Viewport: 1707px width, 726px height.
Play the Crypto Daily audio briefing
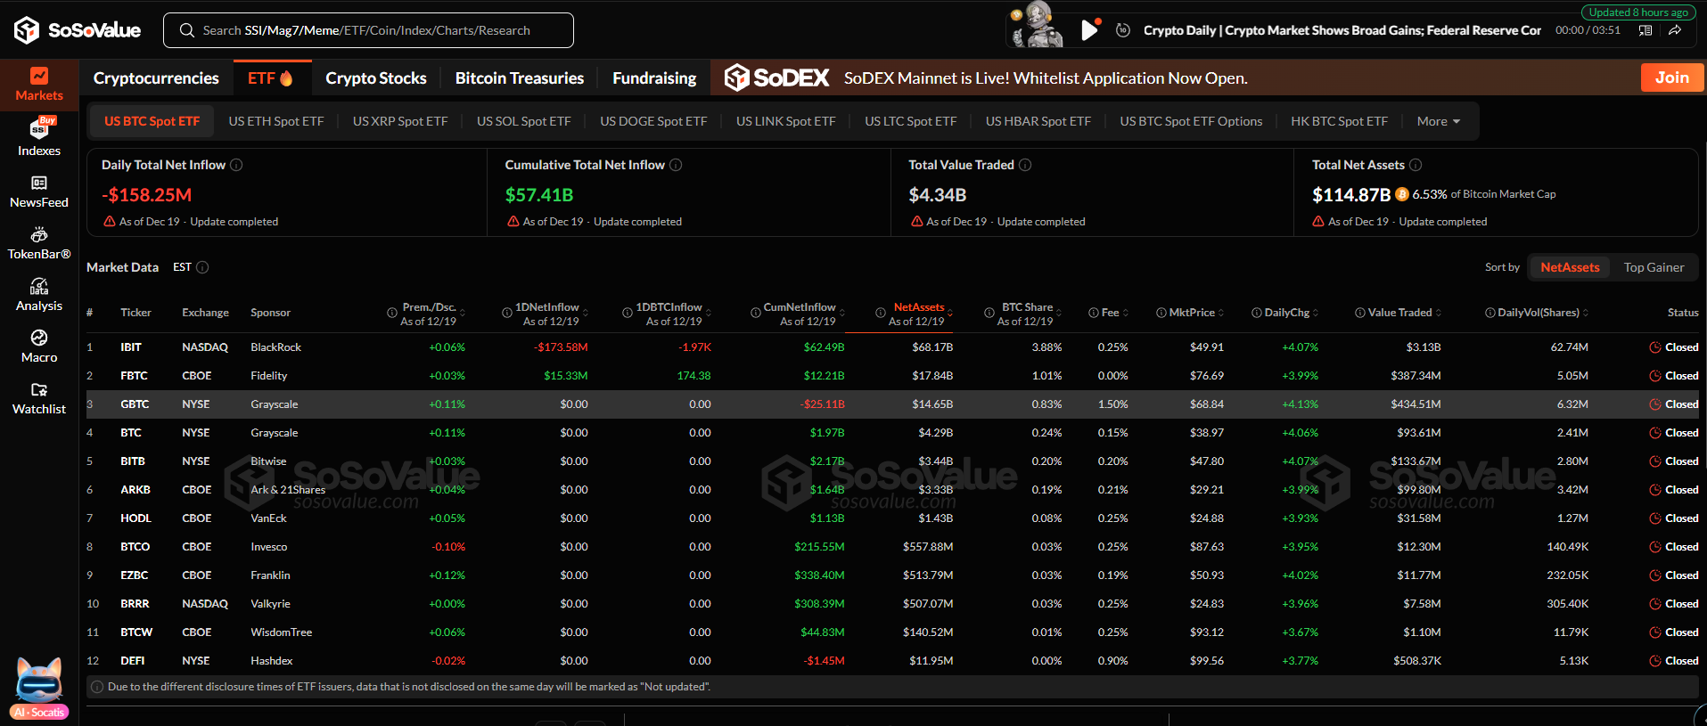pos(1088,30)
